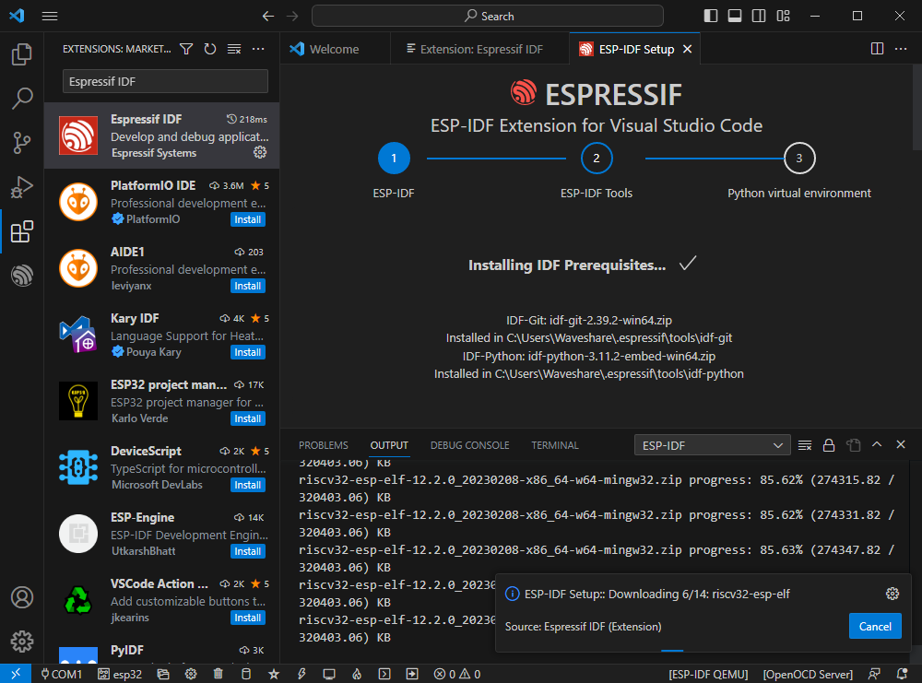The height and width of the screenshot is (683, 922).
Task: Toggle primary side bar visibility
Action: [710, 16]
